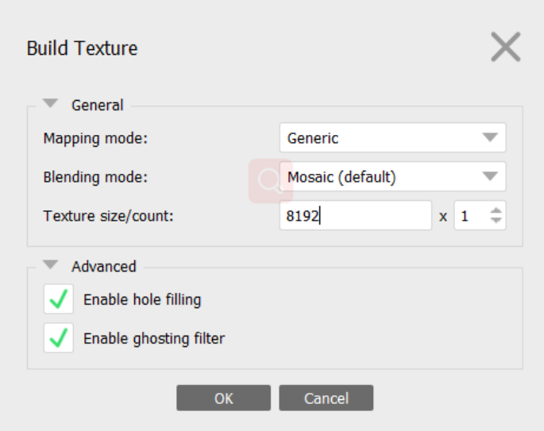Viewport: 544px width, 431px height.
Task: Click the 'Enable hole filling' label text
Action: (x=142, y=300)
